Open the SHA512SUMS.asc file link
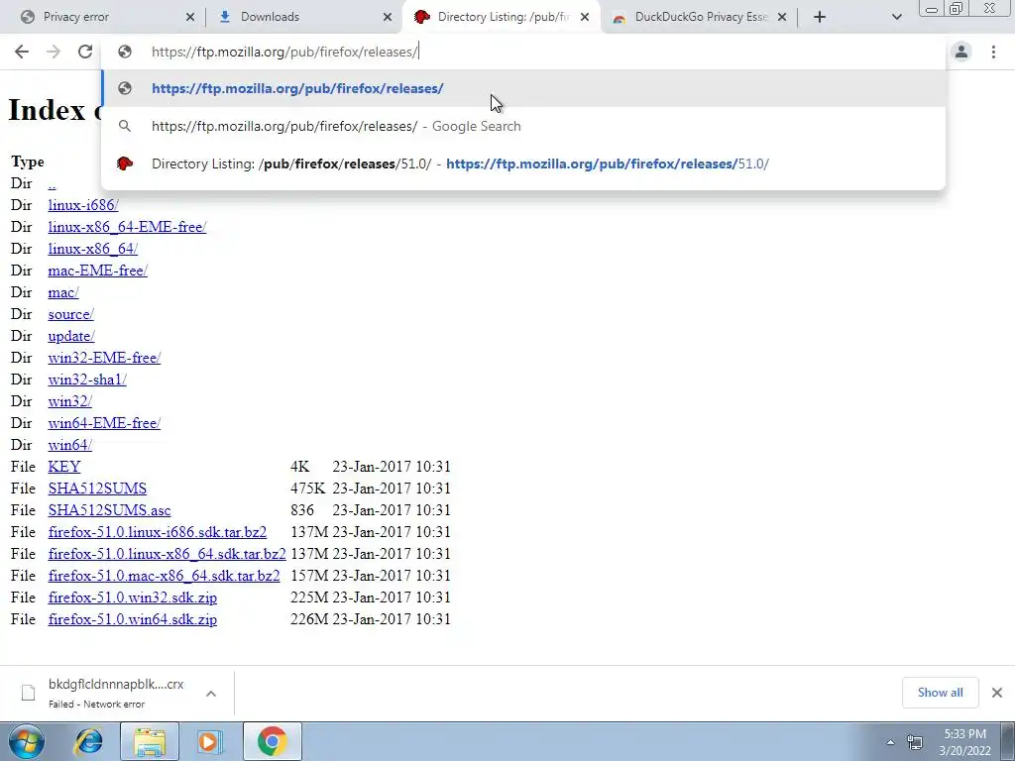 point(109,510)
